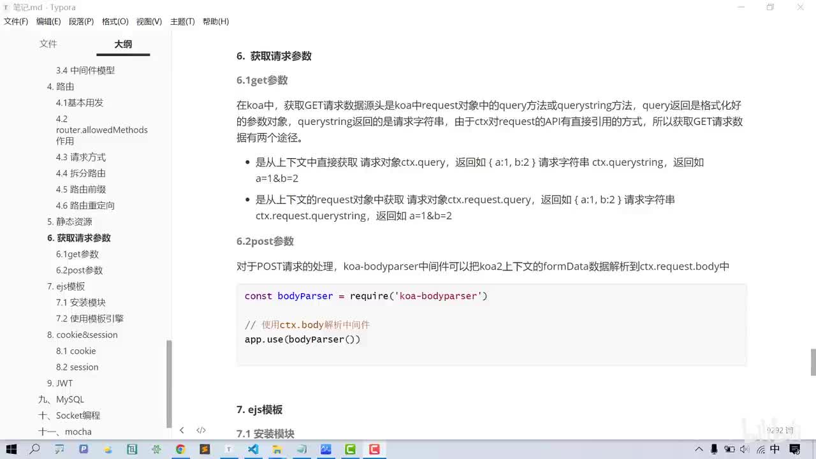Image resolution: width=816 pixels, height=459 pixels.
Task: Open Google Chrome from the taskbar
Action: (x=180, y=449)
